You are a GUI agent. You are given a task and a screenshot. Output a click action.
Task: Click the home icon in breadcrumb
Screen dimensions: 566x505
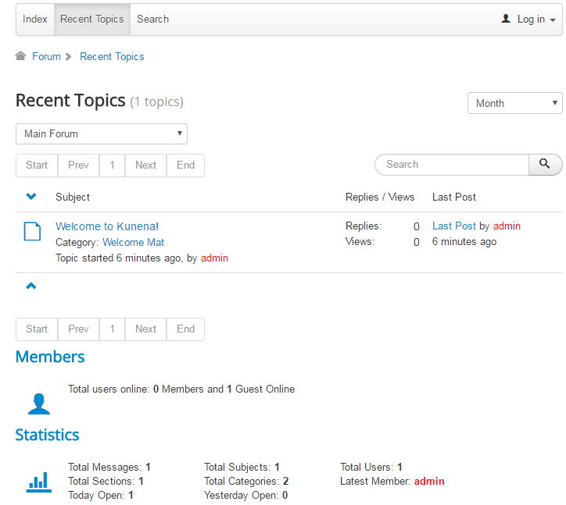point(21,56)
